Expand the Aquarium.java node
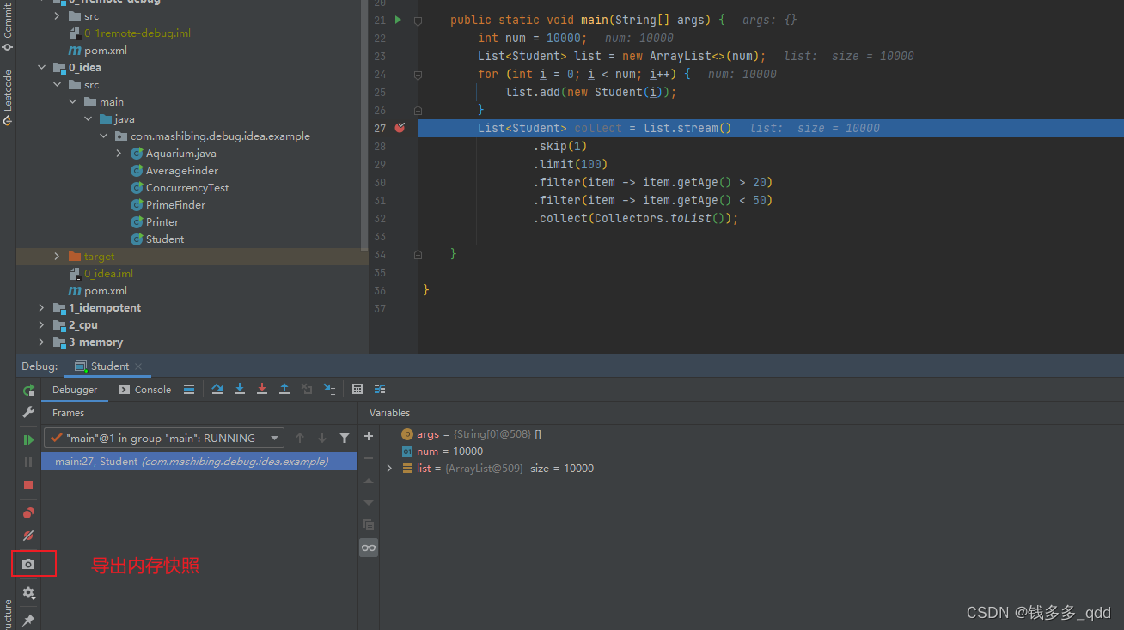The width and height of the screenshot is (1124, 630). [119, 154]
